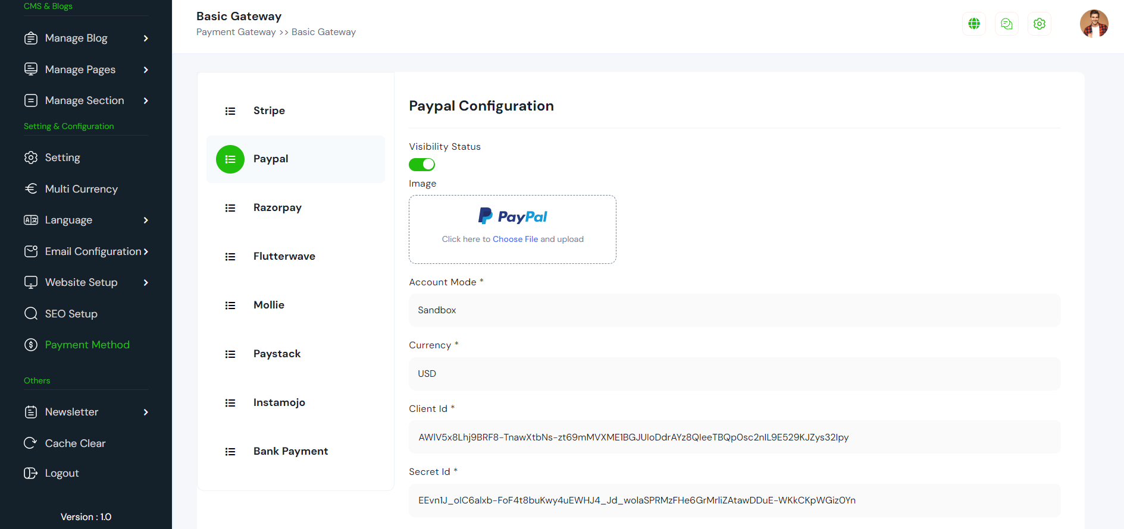Open the Currency dropdown showing USD
This screenshot has width=1124, height=529.
734,374
